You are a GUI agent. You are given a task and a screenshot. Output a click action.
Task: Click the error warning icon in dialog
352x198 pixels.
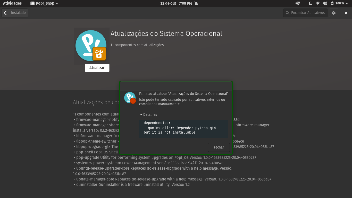130,98
